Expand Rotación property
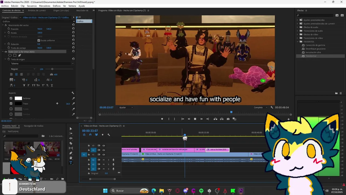This screenshot has width=346, height=195. 5,44
